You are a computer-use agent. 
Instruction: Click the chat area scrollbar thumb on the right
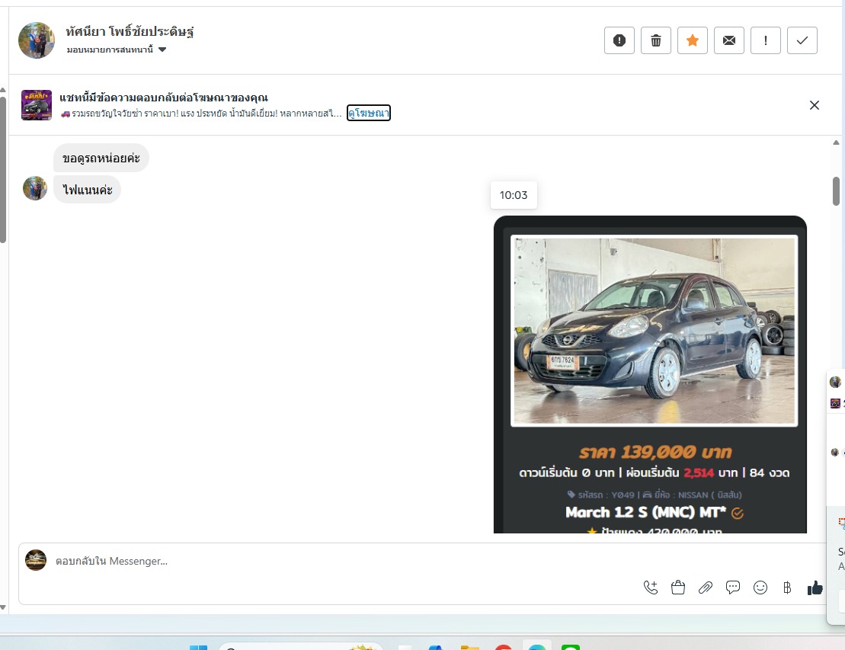[836, 191]
